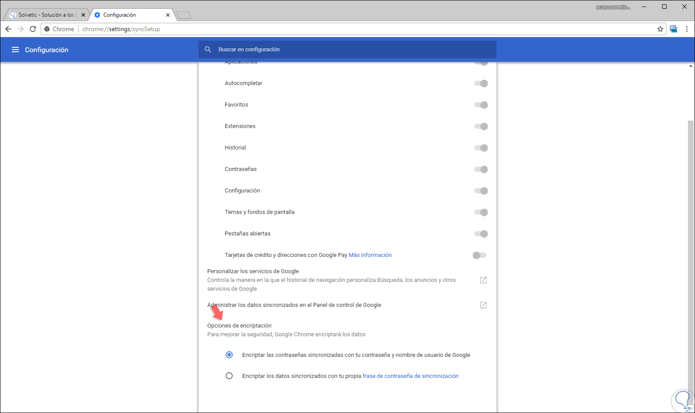Maximize the Chrome window
The width and height of the screenshot is (695, 413).
click(x=664, y=7)
